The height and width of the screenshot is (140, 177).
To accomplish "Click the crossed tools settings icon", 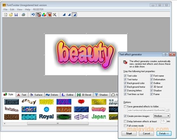I will [x=54, y=15].
